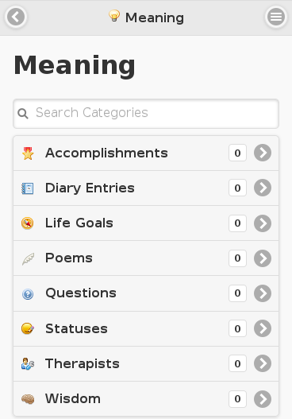Expand Poems using its chevron arrow
The width and height of the screenshot is (292, 419).
(x=263, y=258)
